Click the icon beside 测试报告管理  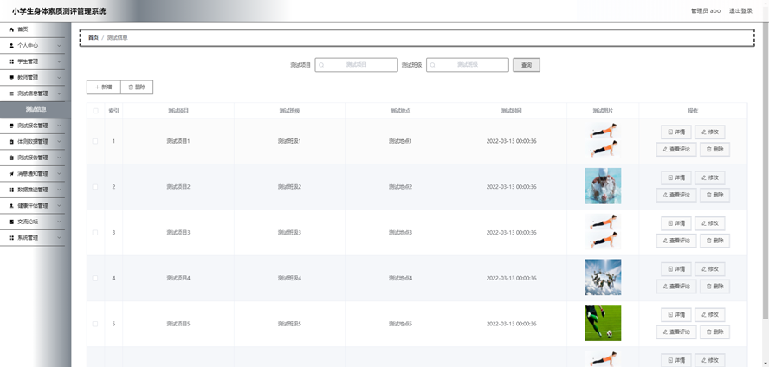[11, 158]
